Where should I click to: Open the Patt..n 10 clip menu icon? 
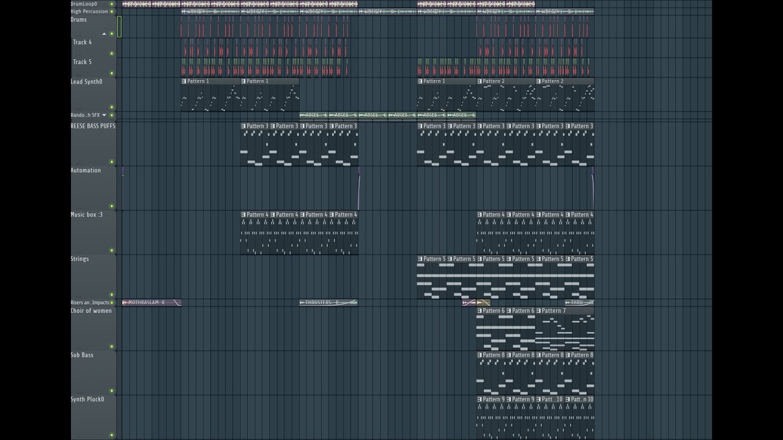568,400
